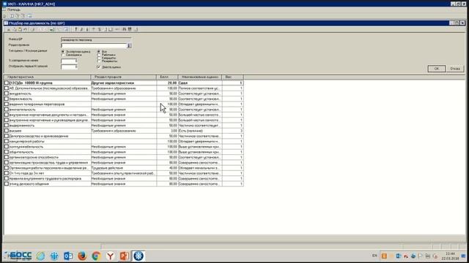Sort by the Наименование оценки column header
The width and height of the screenshot is (469, 263).
200,77
